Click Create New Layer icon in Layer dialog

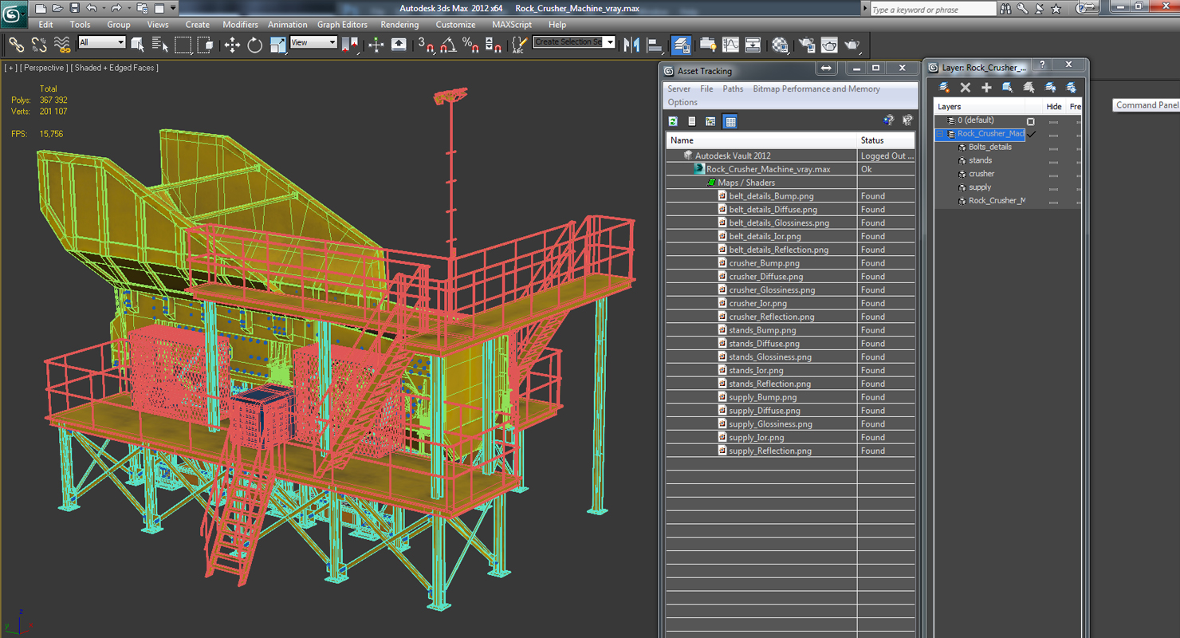click(944, 88)
